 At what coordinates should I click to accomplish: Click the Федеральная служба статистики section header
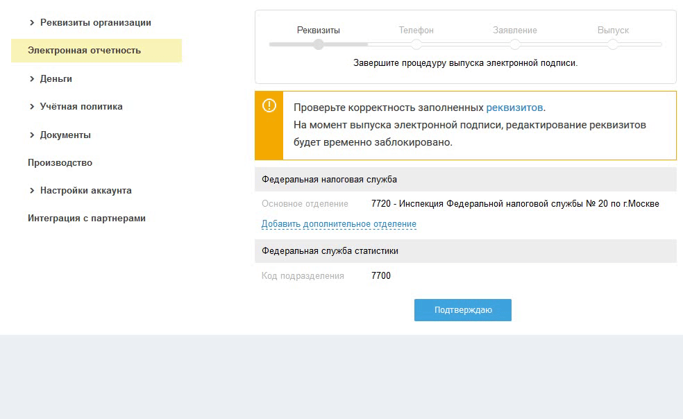(330, 251)
